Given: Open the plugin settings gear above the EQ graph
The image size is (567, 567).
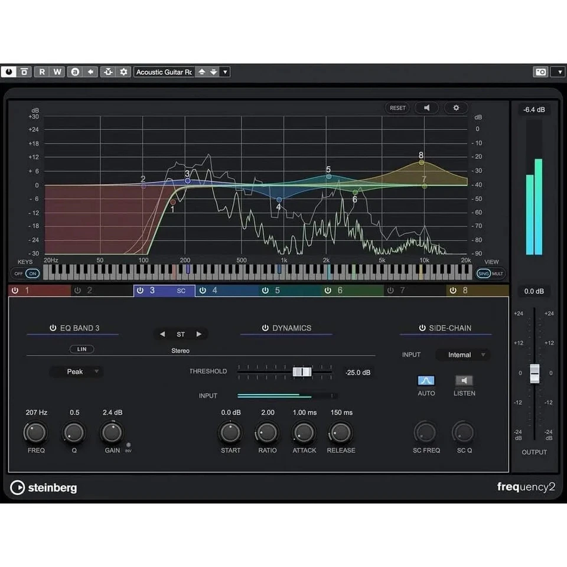Looking at the screenshot, I should tap(455, 107).
